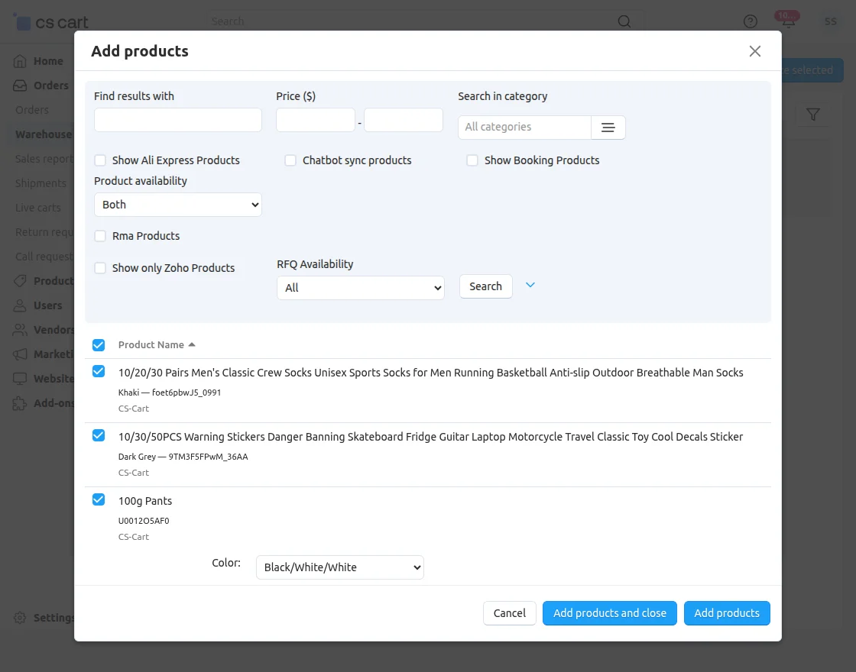The width and height of the screenshot is (856, 672).
Task: Open the Product availability dropdown
Action: tap(177, 205)
